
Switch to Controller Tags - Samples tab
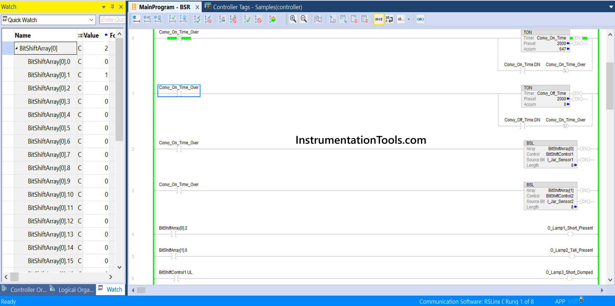coord(257,7)
